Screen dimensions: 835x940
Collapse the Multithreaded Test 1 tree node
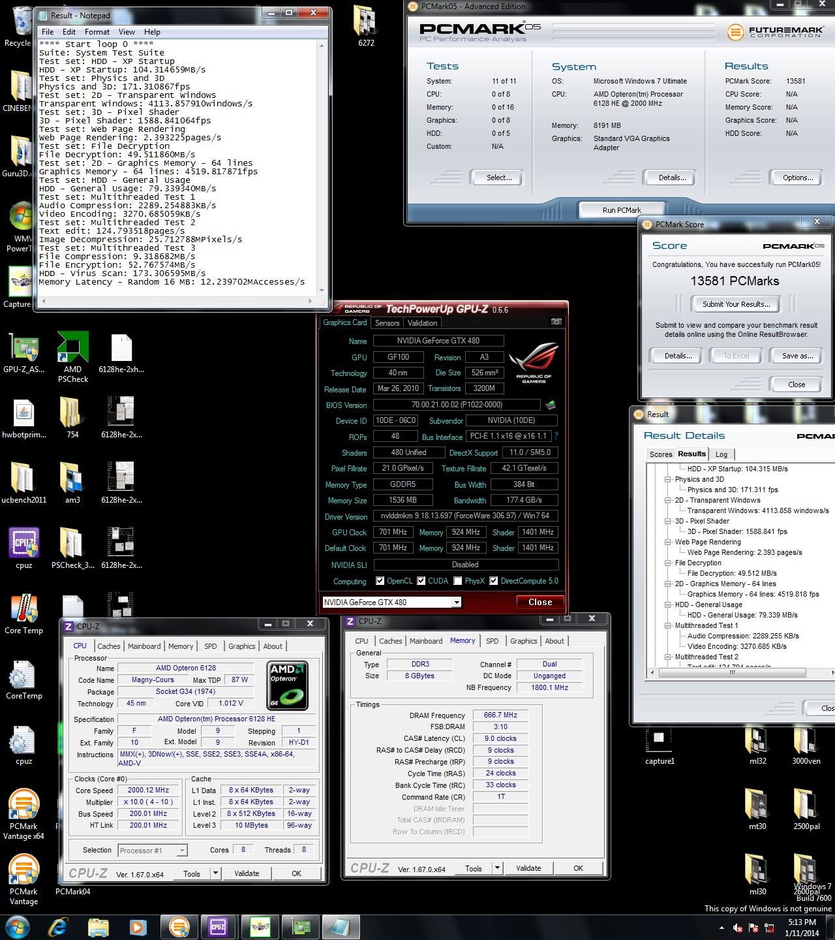[x=668, y=625]
